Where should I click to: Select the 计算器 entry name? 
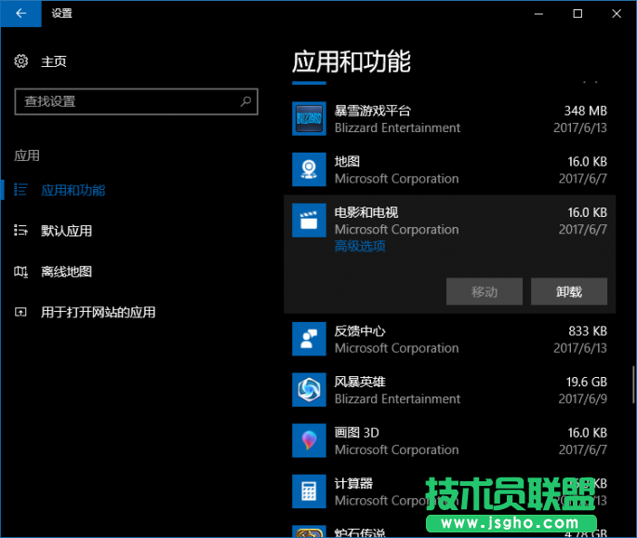[x=353, y=483]
